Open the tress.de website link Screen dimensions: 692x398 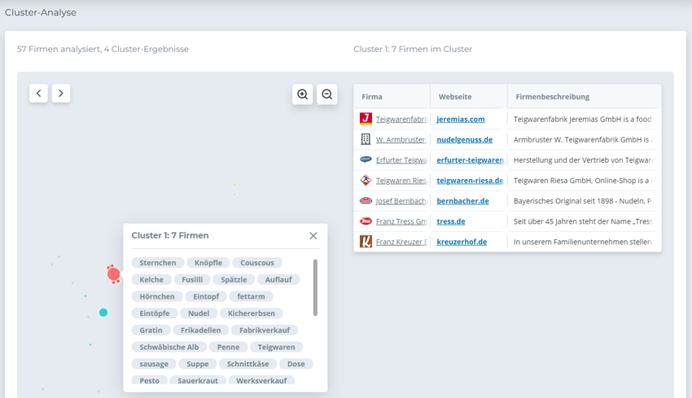451,221
